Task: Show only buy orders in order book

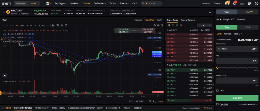Action: click(x=177, y=25)
